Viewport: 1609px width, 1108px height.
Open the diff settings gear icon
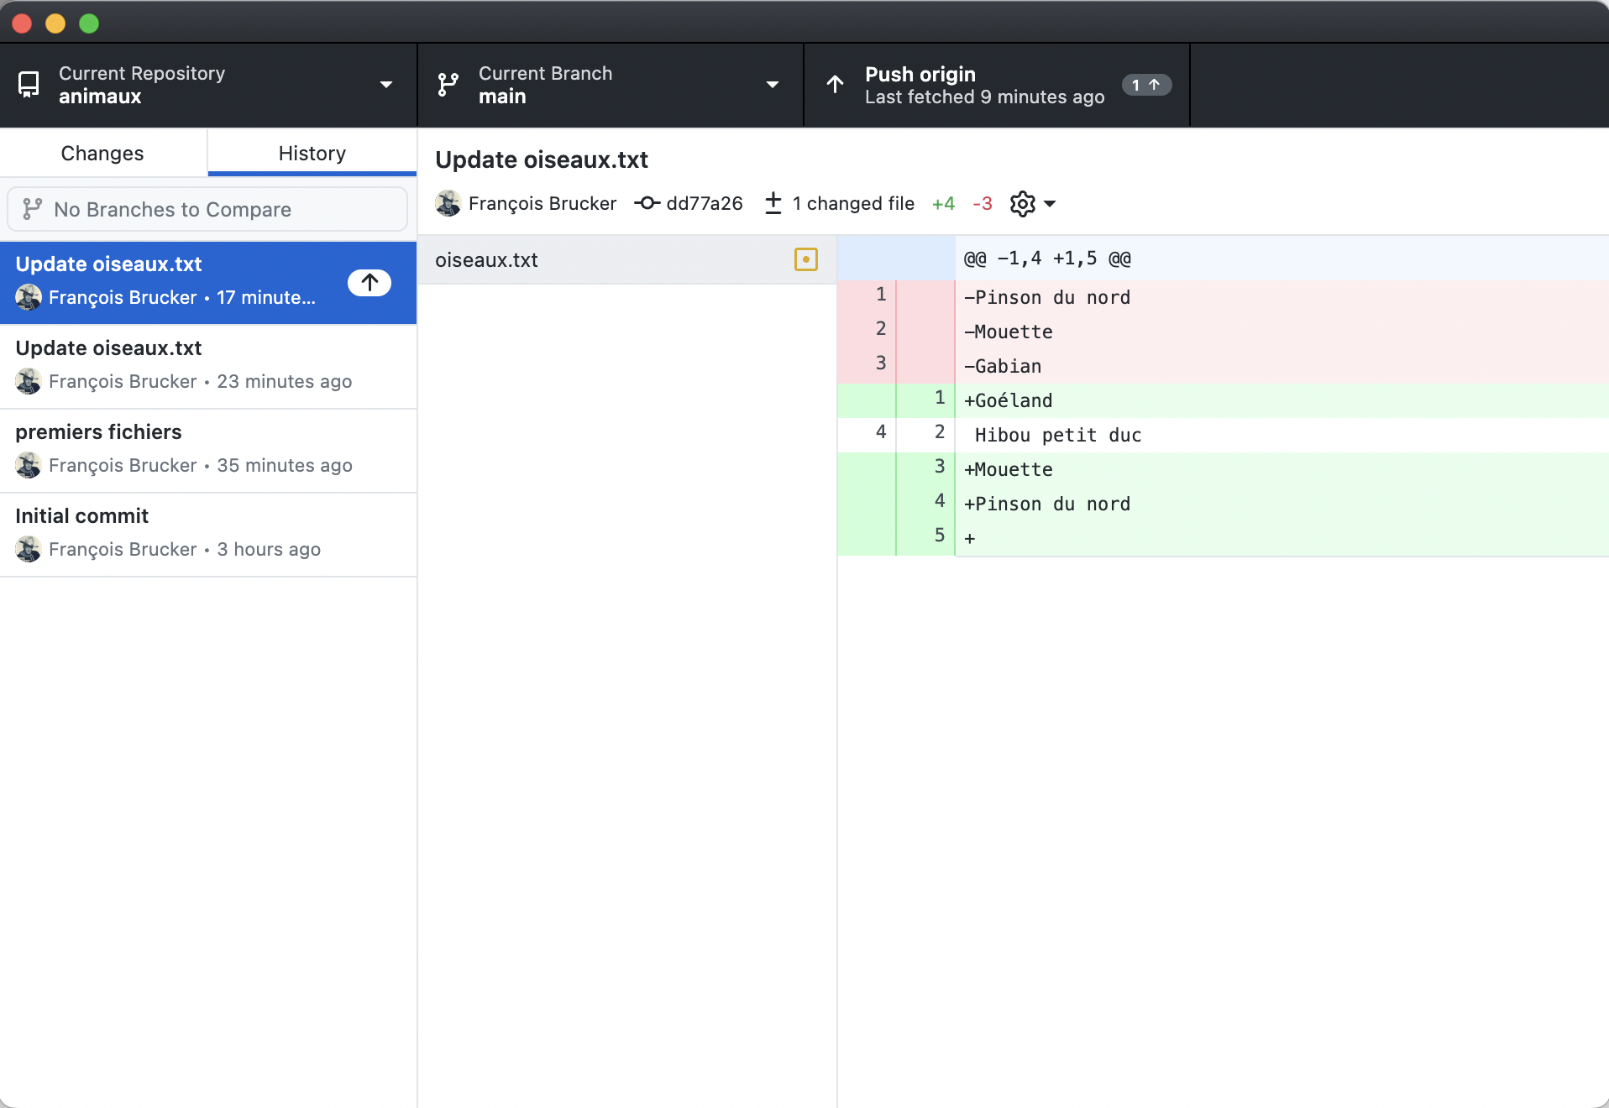(1022, 204)
